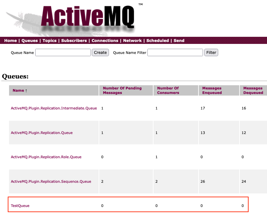
Task: Sort by Messages Dequeued header
Action: point(253,90)
